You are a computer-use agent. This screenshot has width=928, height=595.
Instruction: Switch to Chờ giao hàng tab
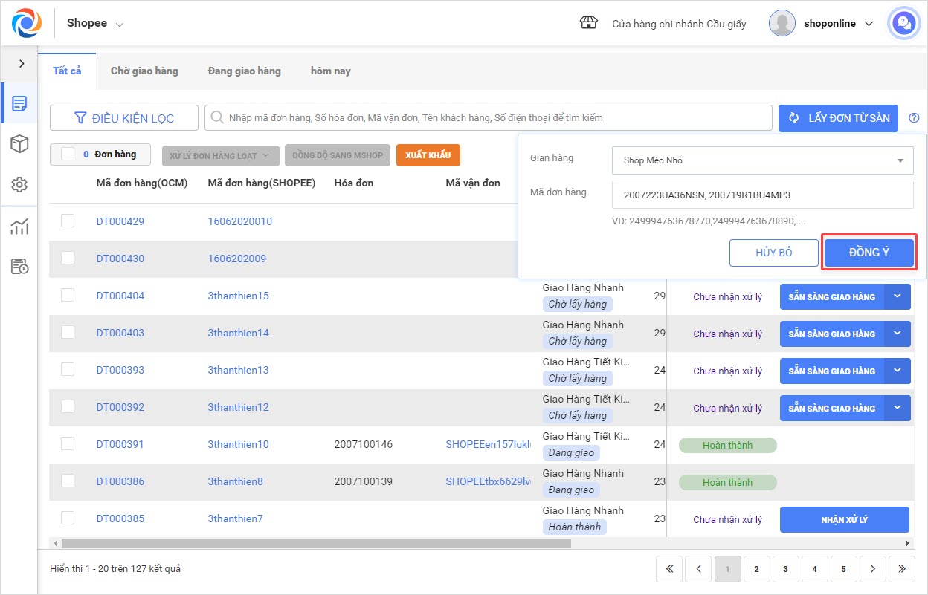tap(144, 71)
